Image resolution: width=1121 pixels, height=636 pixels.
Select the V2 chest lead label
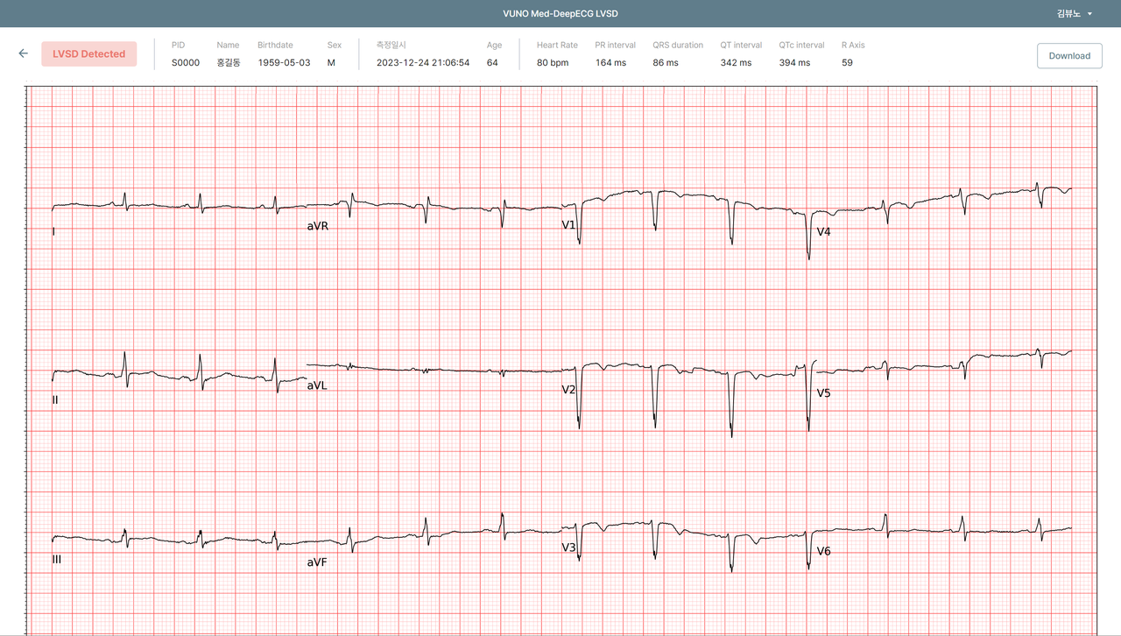click(570, 388)
